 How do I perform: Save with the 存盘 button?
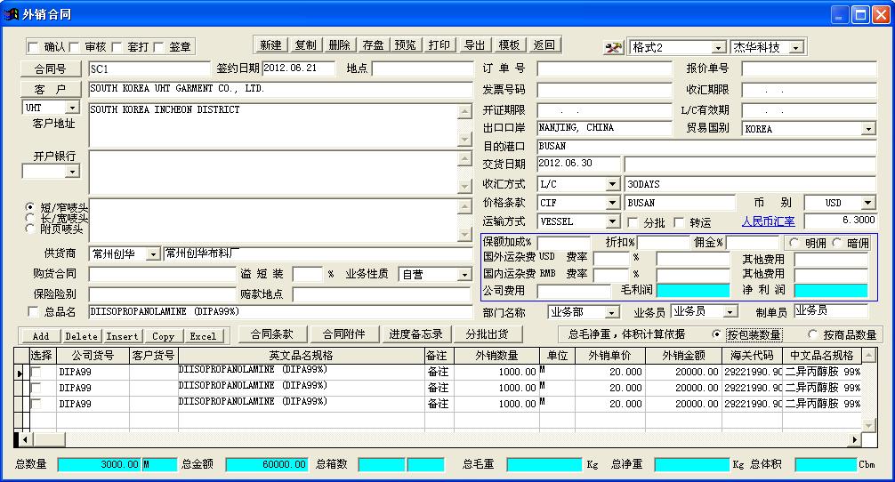pos(374,45)
